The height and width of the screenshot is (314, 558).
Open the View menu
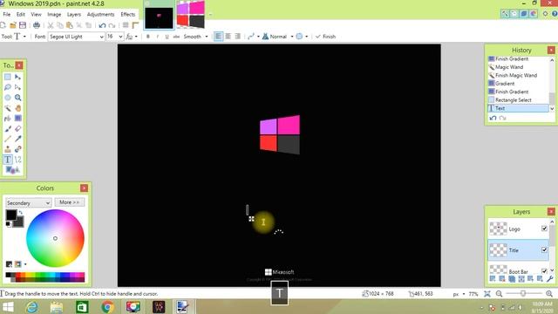point(36,14)
